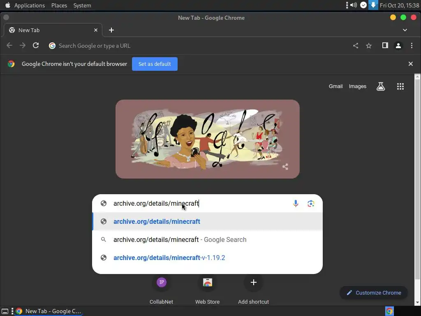Close the New Tab tab
The image size is (421, 316).
click(x=96, y=30)
